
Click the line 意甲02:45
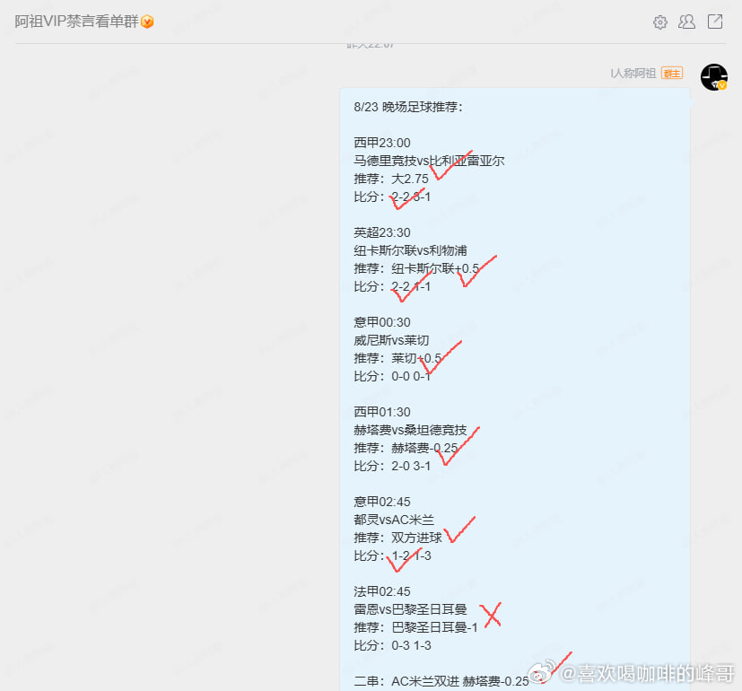pos(382,502)
